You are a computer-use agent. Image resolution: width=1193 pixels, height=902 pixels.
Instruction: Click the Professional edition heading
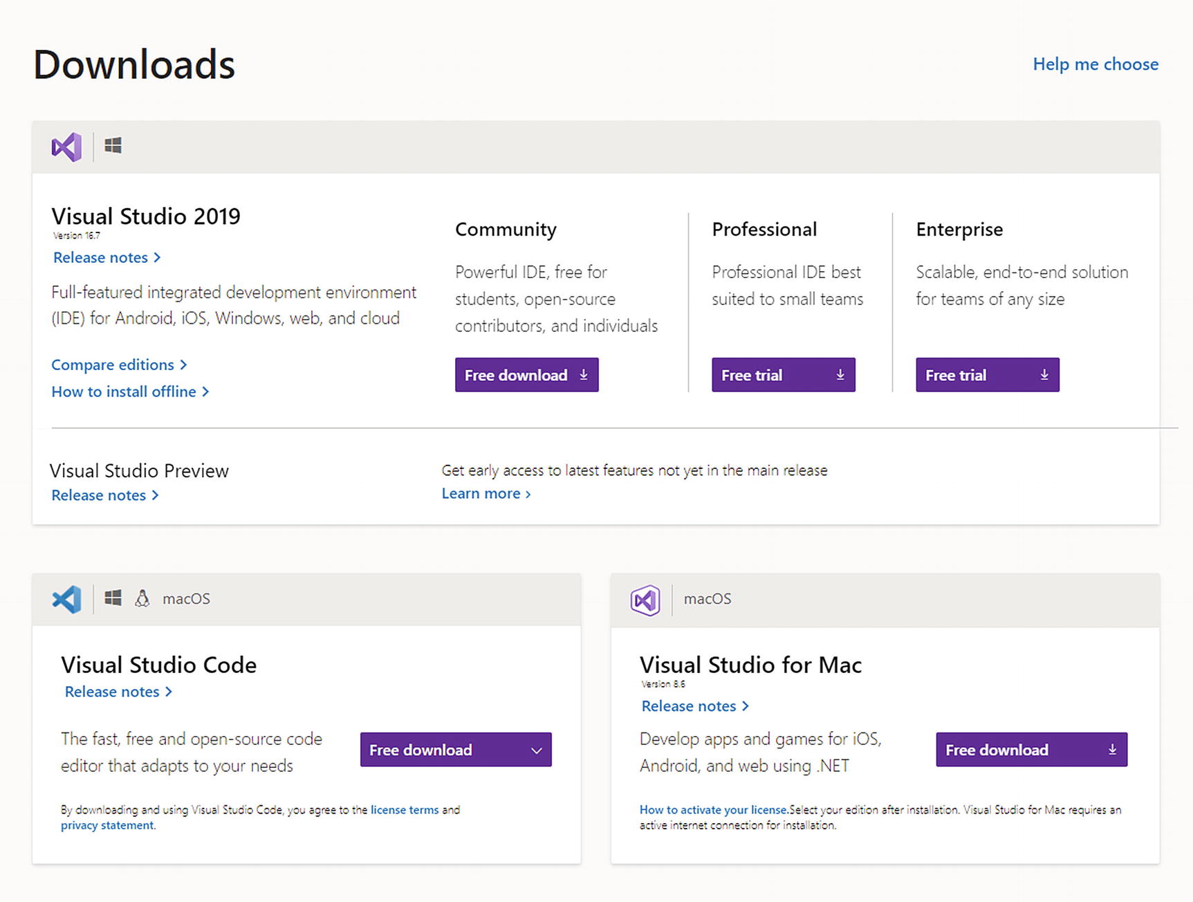pyautogui.click(x=764, y=230)
